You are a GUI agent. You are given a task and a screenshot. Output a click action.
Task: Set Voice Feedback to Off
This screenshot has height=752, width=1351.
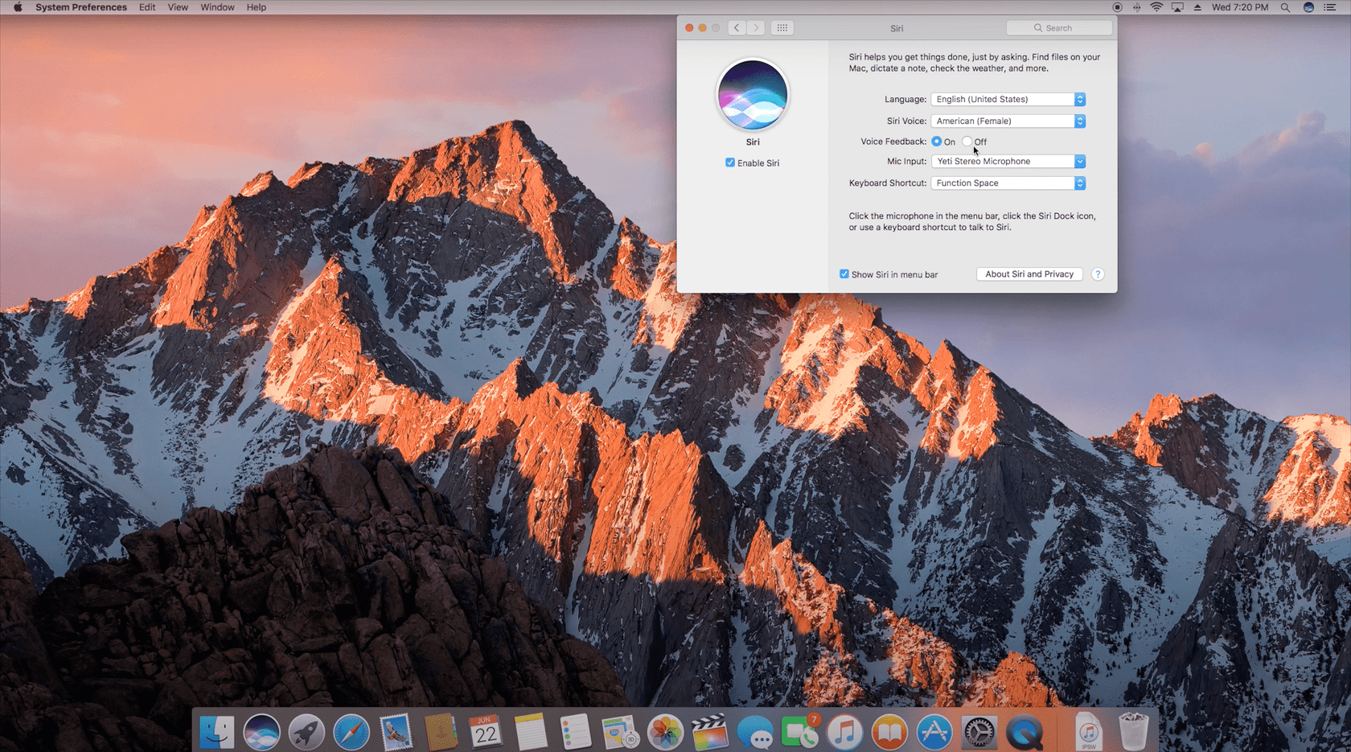pyautogui.click(x=967, y=142)
